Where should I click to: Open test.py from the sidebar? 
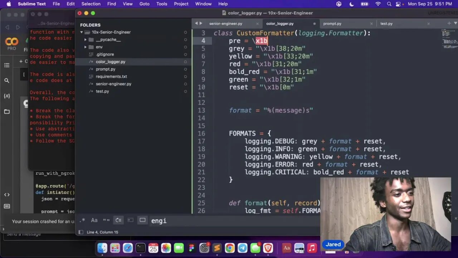[102, 91]
